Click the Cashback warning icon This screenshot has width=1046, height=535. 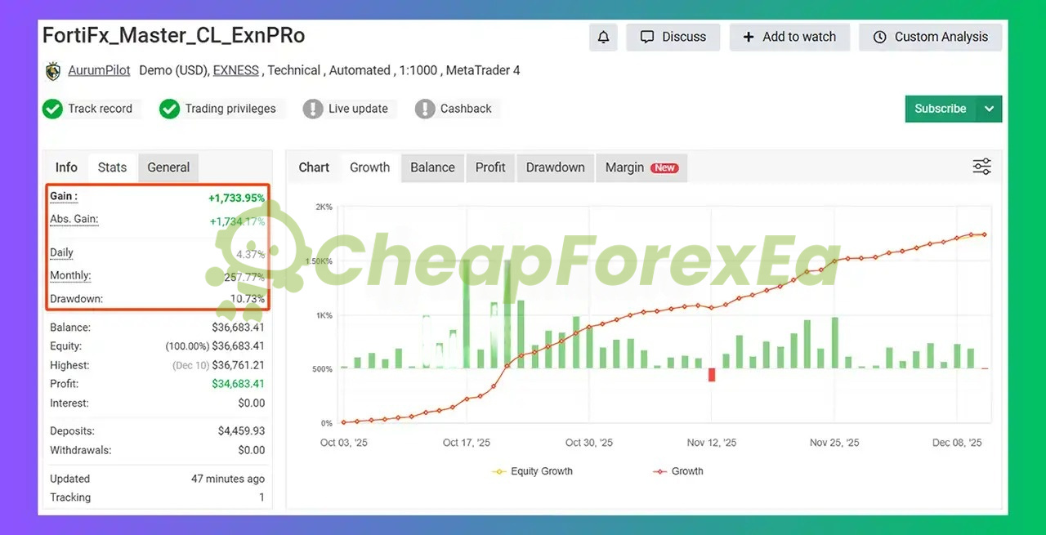pyautogui.click(x=425, y=109)
